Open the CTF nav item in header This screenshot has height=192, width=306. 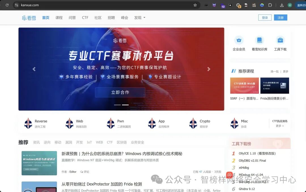tap(85, 18)
